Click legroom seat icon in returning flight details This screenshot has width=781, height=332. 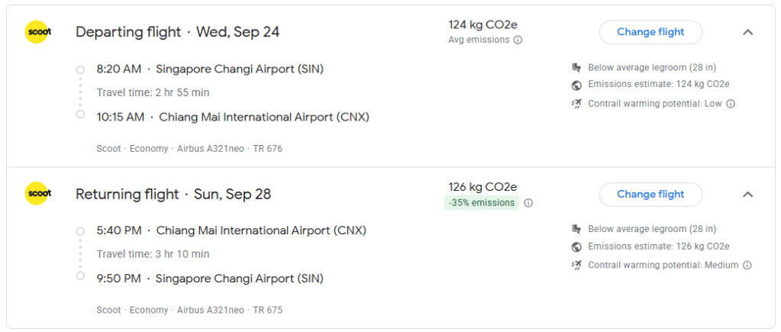click(x=577, y=230)
